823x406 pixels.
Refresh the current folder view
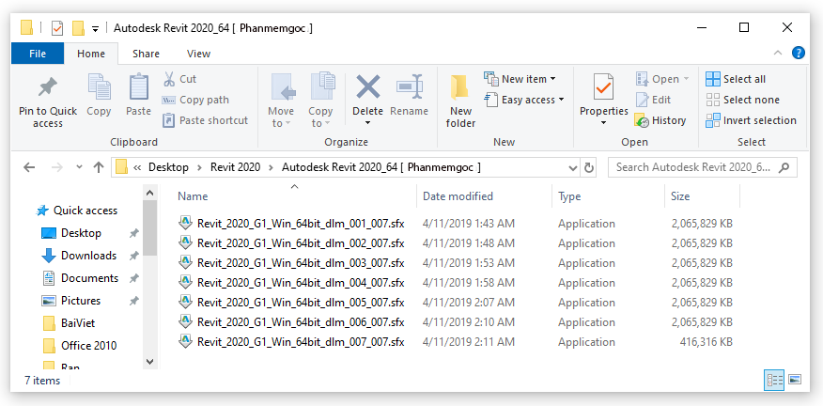(x=589, y=167)
